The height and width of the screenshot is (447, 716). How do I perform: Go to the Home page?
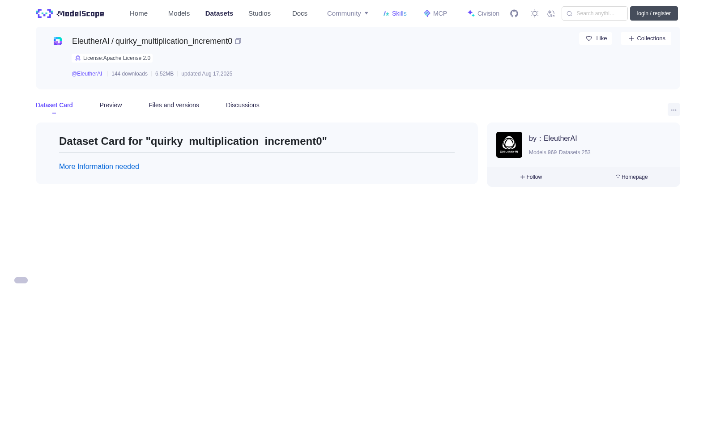point(139,13)
